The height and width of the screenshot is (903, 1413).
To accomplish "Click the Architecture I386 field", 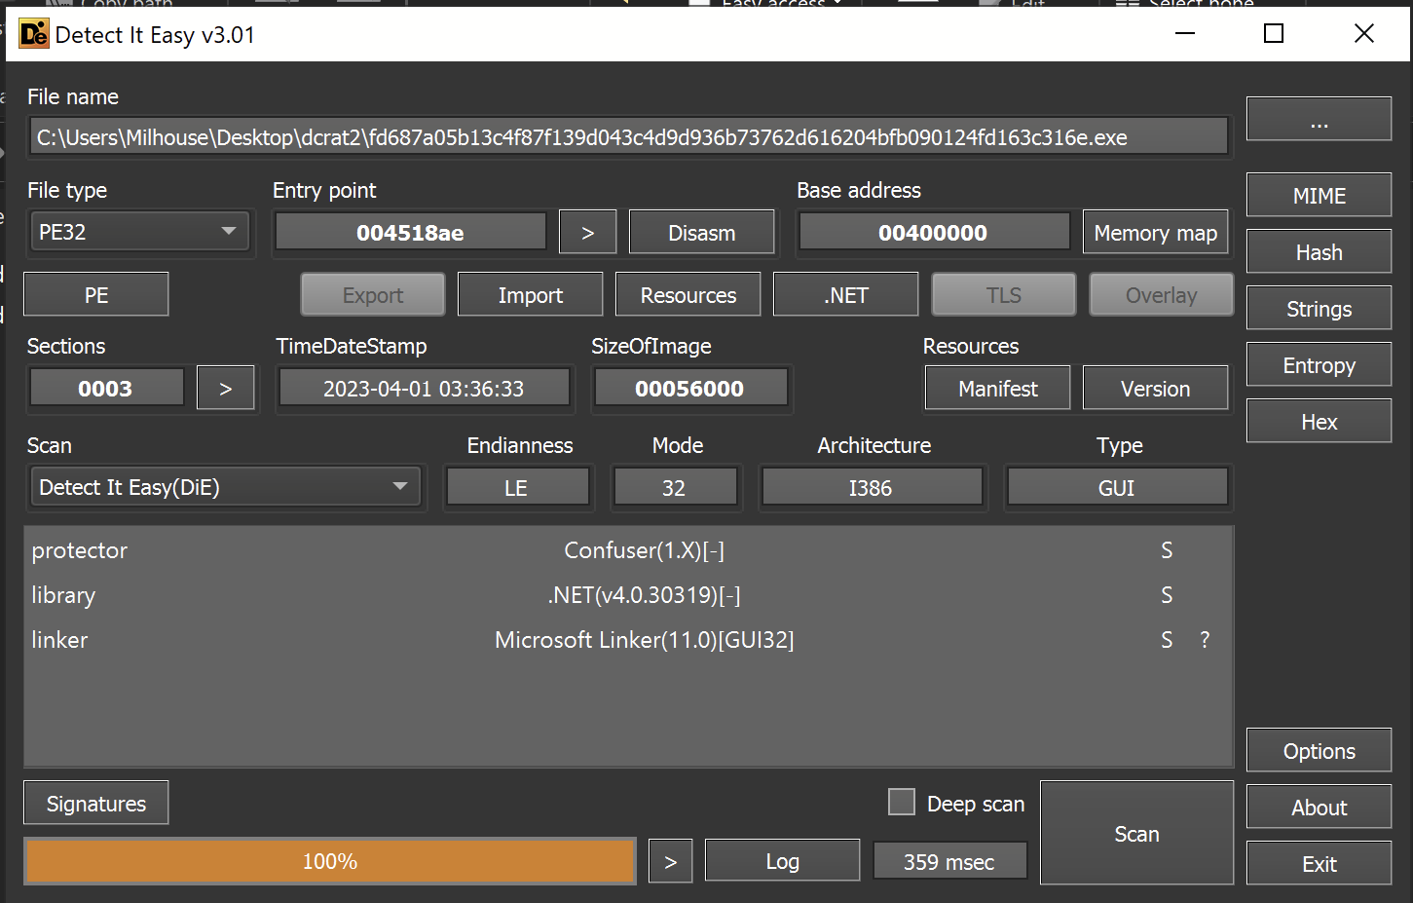I will click(x=871, y=488).
